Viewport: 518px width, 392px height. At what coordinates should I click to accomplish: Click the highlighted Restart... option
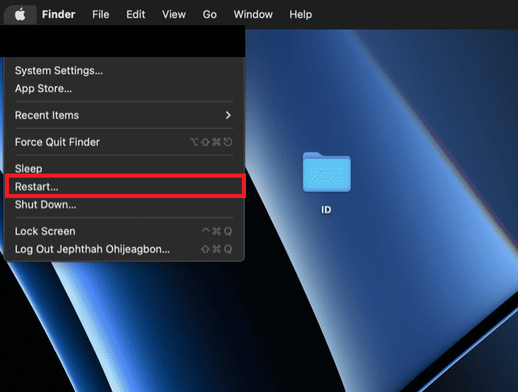click(37, 187)
